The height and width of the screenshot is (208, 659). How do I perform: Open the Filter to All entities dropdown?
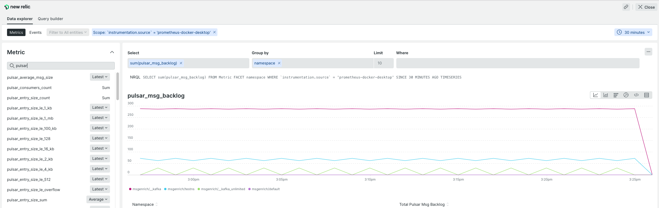[68, 33]
